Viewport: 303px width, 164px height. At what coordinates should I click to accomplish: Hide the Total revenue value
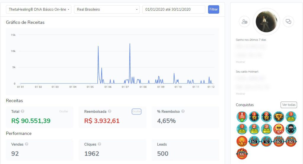[64, 112]
